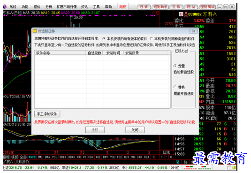Open the 交易 toolbar button

pyautogui.click(x=176, y=7)
